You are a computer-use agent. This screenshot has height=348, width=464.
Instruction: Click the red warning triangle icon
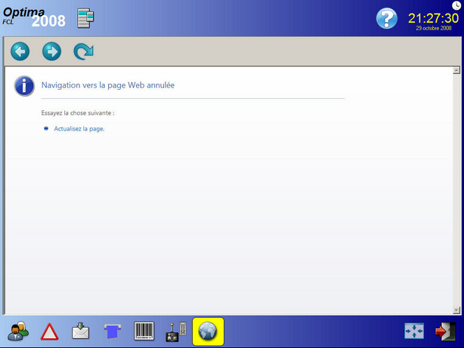point(49,331)
